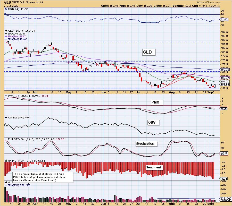Click the 'EMA(50) 163.97' legend entry
232x206 pixels.
click(16, 37)
